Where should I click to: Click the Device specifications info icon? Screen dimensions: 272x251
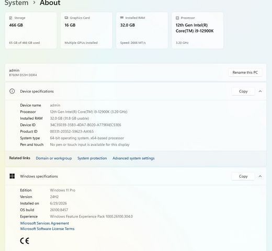tap(12, 91)
